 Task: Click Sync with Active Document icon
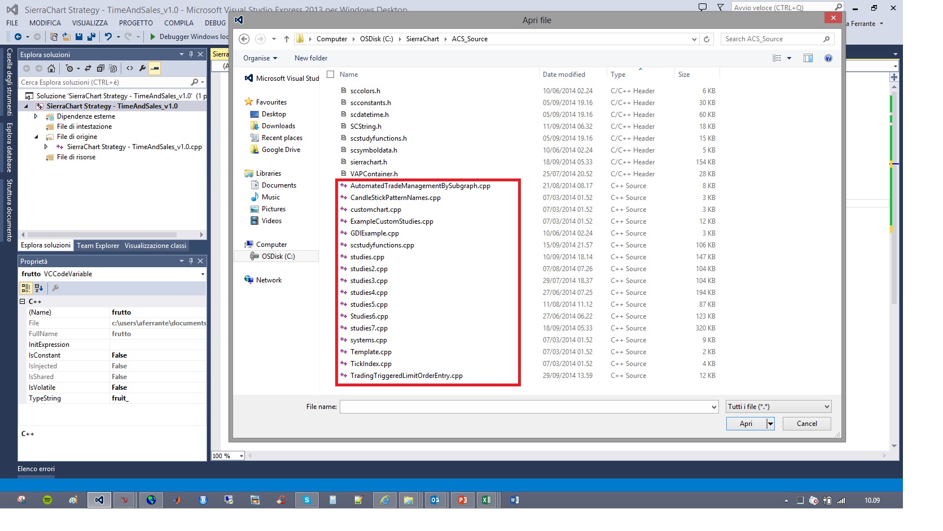click(88, 68)
